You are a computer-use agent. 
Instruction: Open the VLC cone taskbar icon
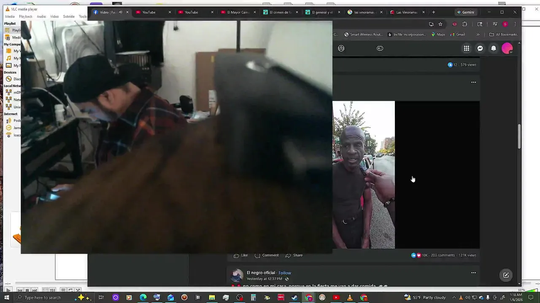tap(350, 298)
